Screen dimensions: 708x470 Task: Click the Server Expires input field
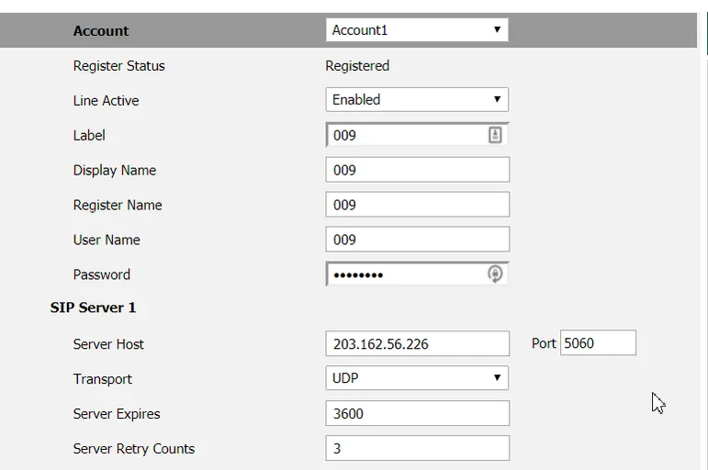[417, 413]
